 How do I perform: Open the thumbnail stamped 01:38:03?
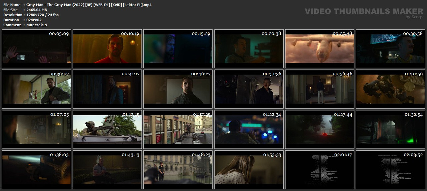coord(36,170)
